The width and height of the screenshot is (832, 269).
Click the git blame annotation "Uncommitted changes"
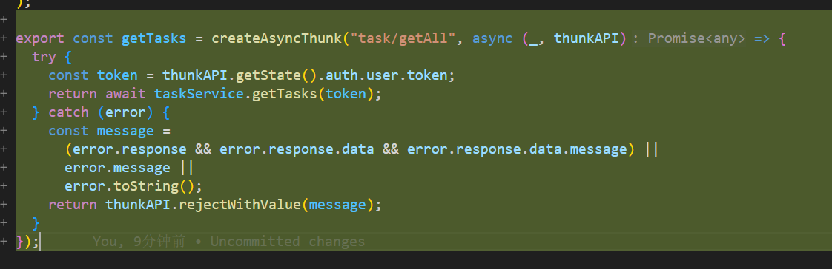288,242
